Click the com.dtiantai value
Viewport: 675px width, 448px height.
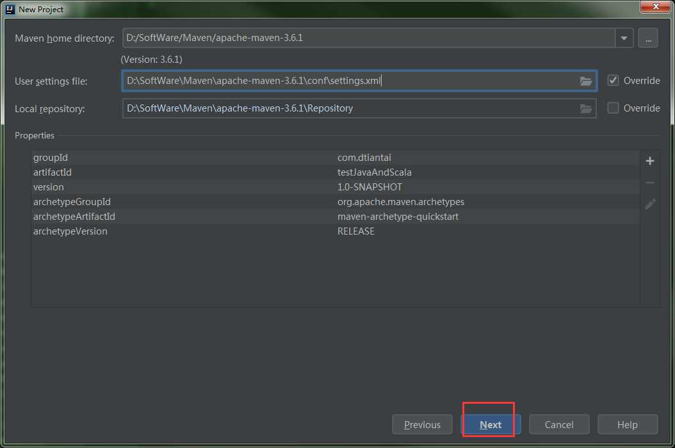(x=364, y=158)
